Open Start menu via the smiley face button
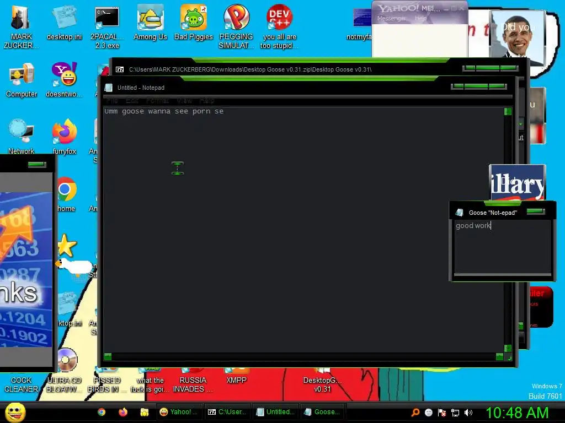This screenshot has width=565, height=423. 15,412
